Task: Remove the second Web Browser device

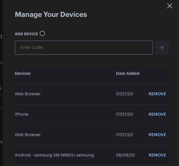Action: click(157, 135)
